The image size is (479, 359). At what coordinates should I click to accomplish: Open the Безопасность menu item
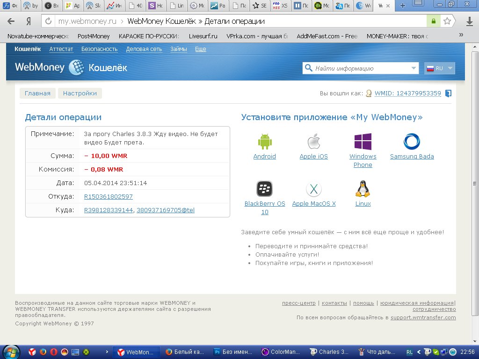99,49
